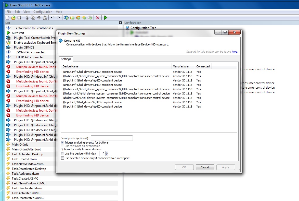Increase the device index with the up arrow
The image size is (299, 201).
[x=107, y=152]
